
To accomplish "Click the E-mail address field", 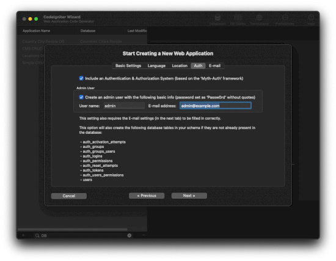I will coord(216,106).
